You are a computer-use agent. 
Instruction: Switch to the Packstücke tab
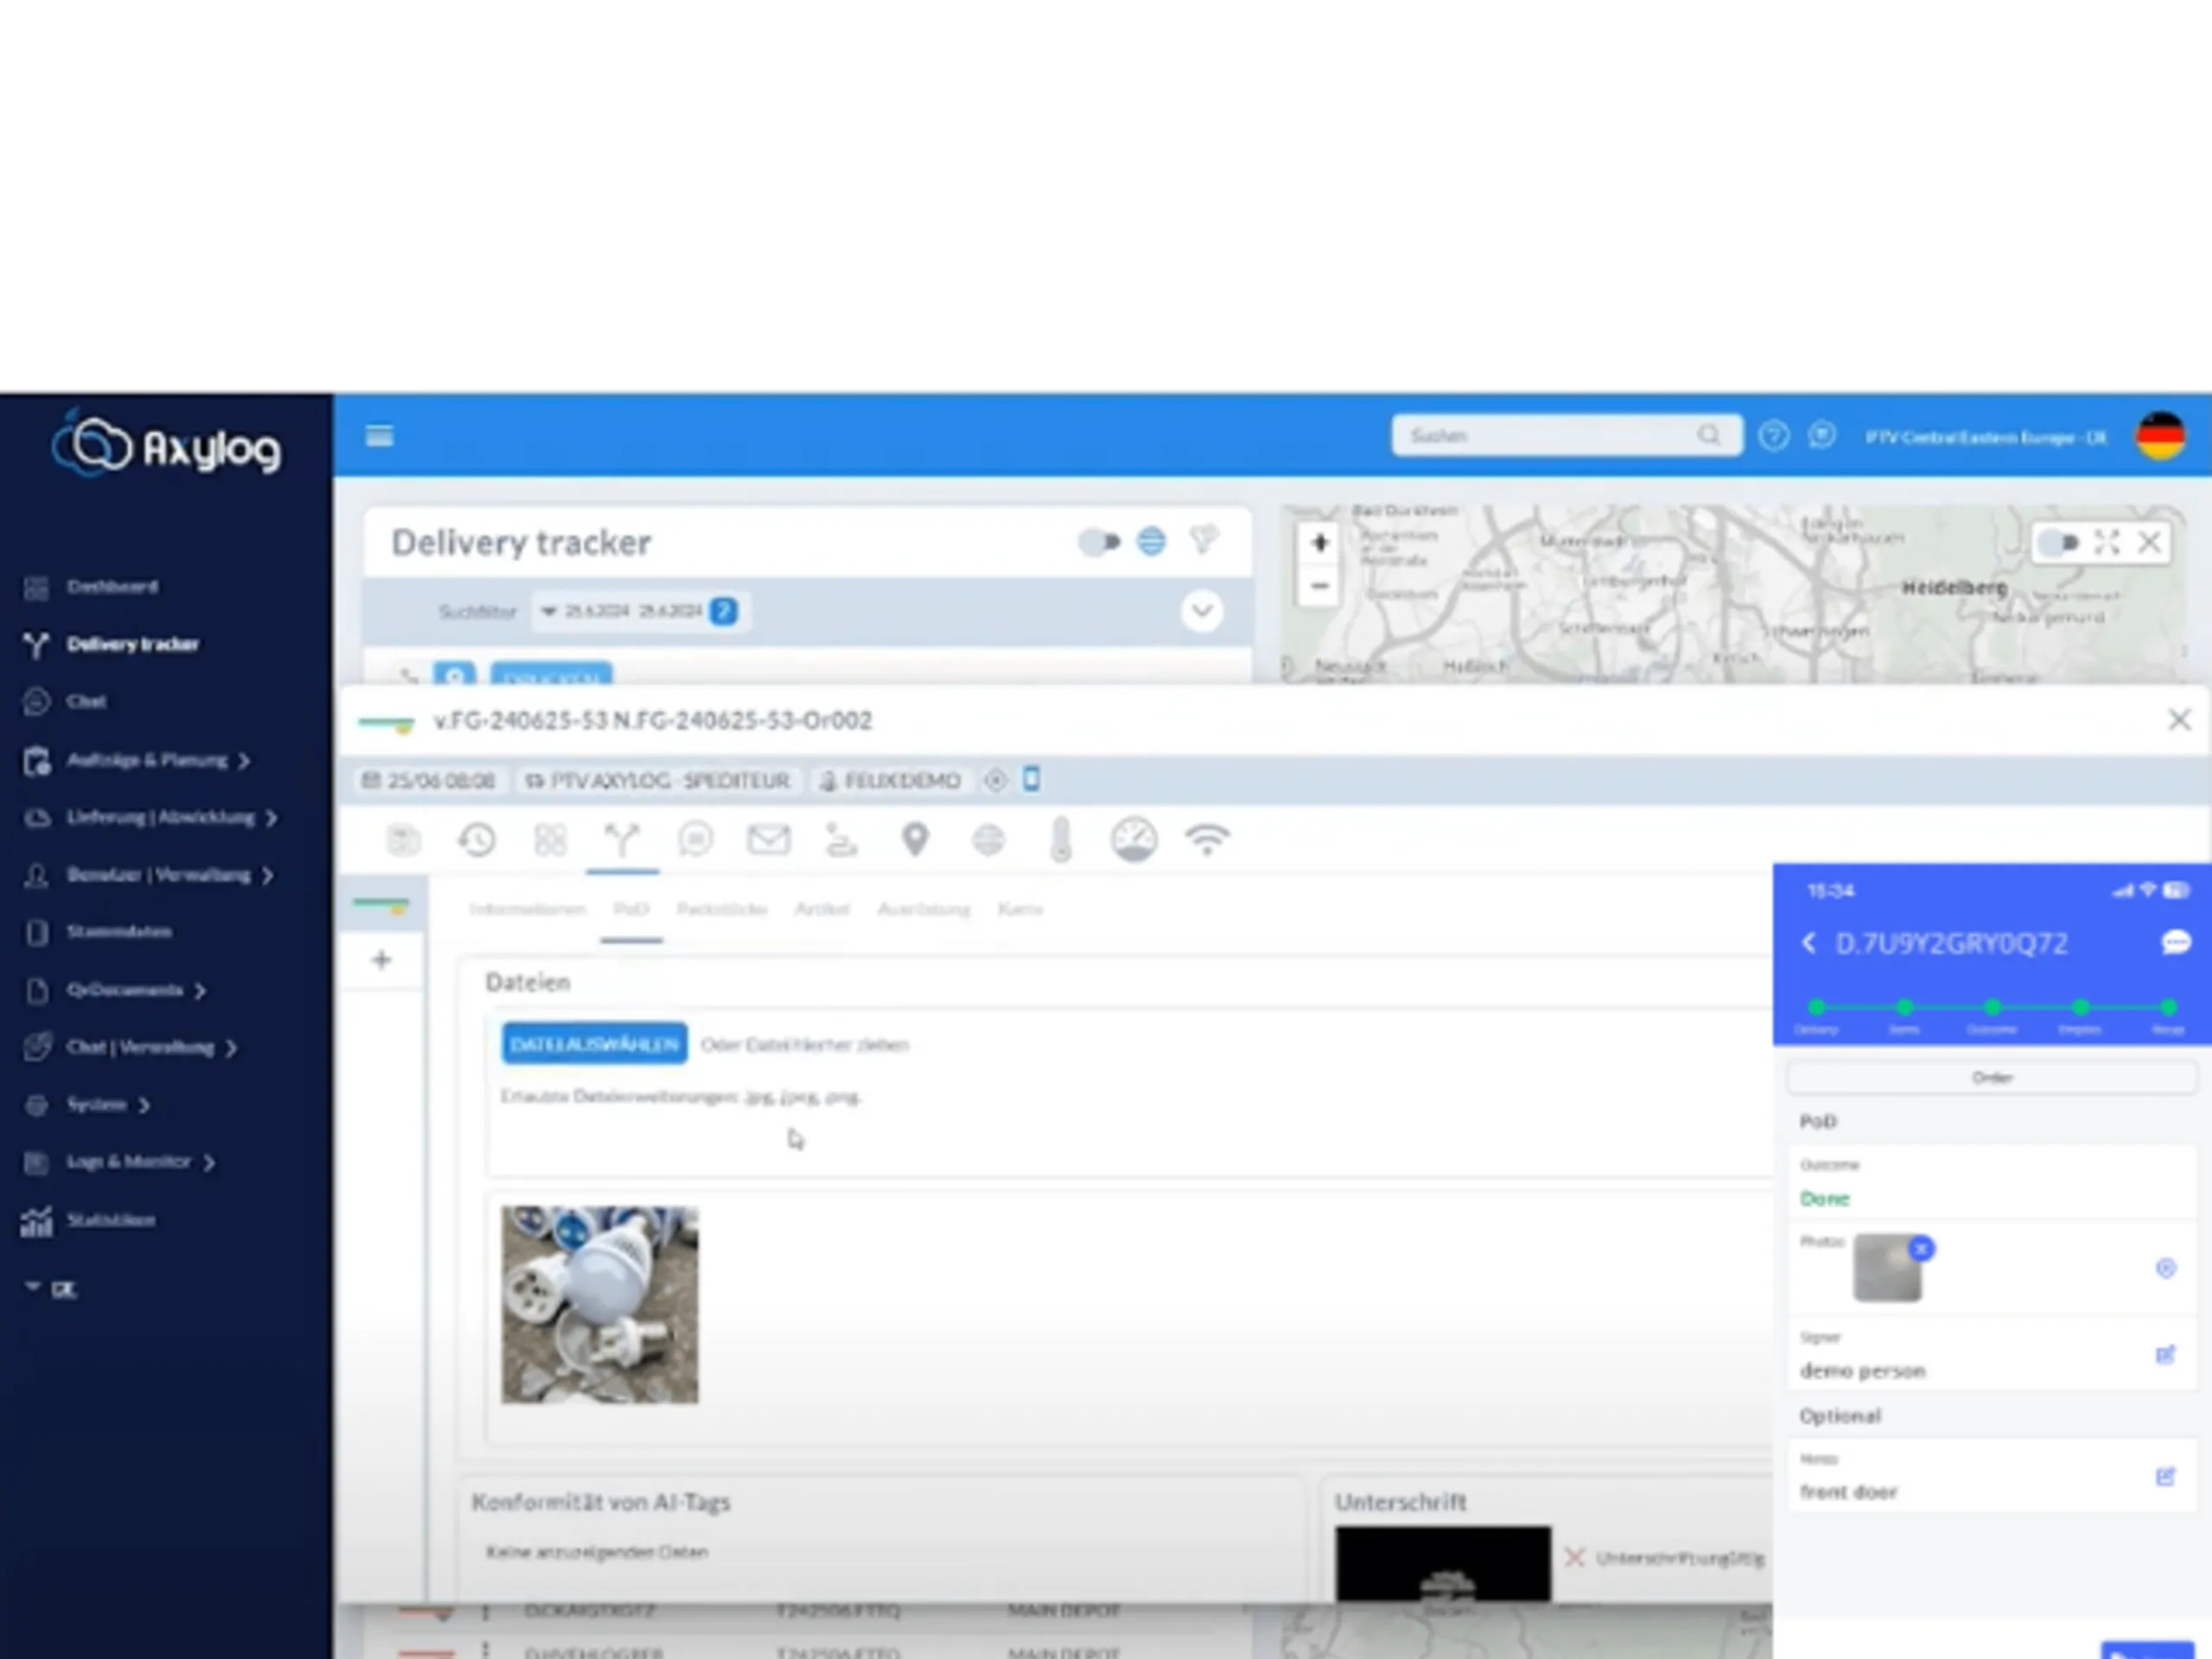click(x=722, y=909)
